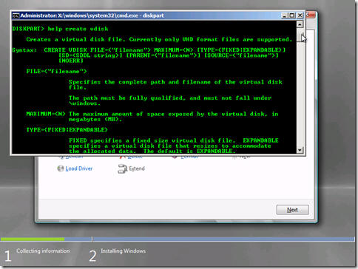Click the Installing Windows step label
Viewport: 358px width, 269px height.
click(123, 251)
